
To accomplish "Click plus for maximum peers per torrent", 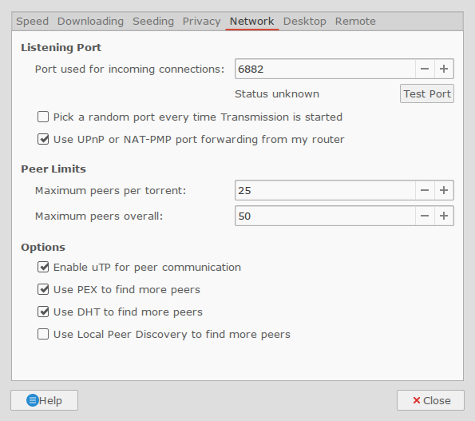I will tap(444, 190).
